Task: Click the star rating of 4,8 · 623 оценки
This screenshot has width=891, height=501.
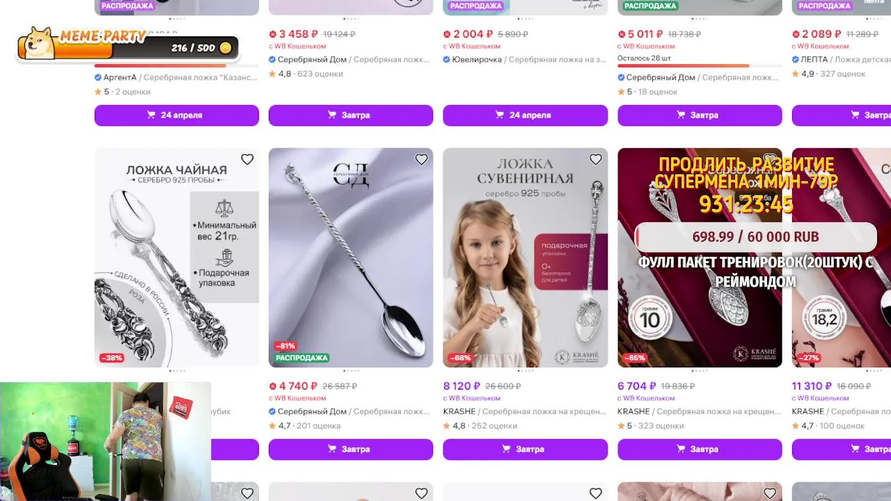Action: [272, 74]
